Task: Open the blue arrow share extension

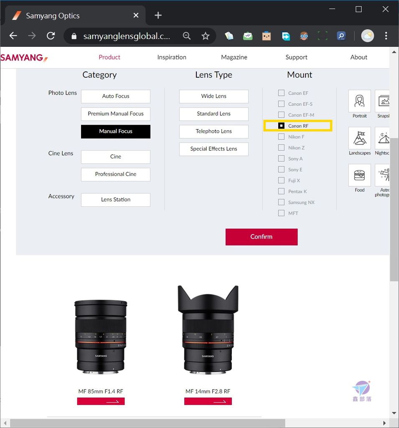Action: click(285, 36)
